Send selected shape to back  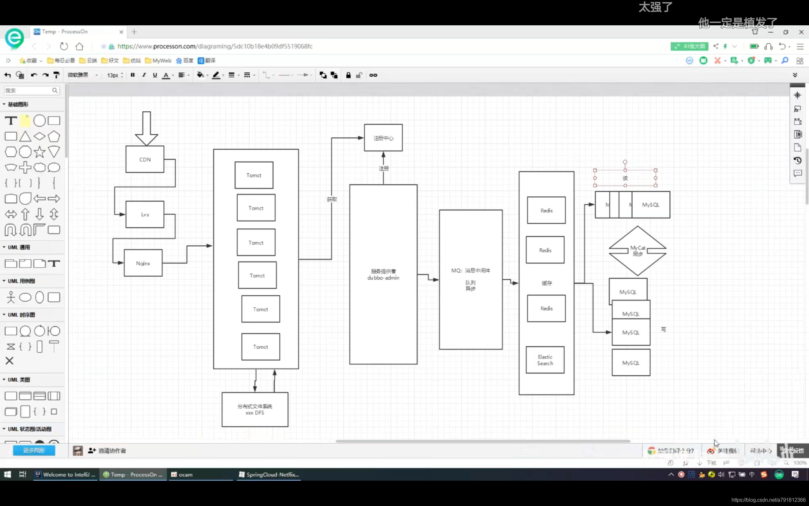coord(334,75)
